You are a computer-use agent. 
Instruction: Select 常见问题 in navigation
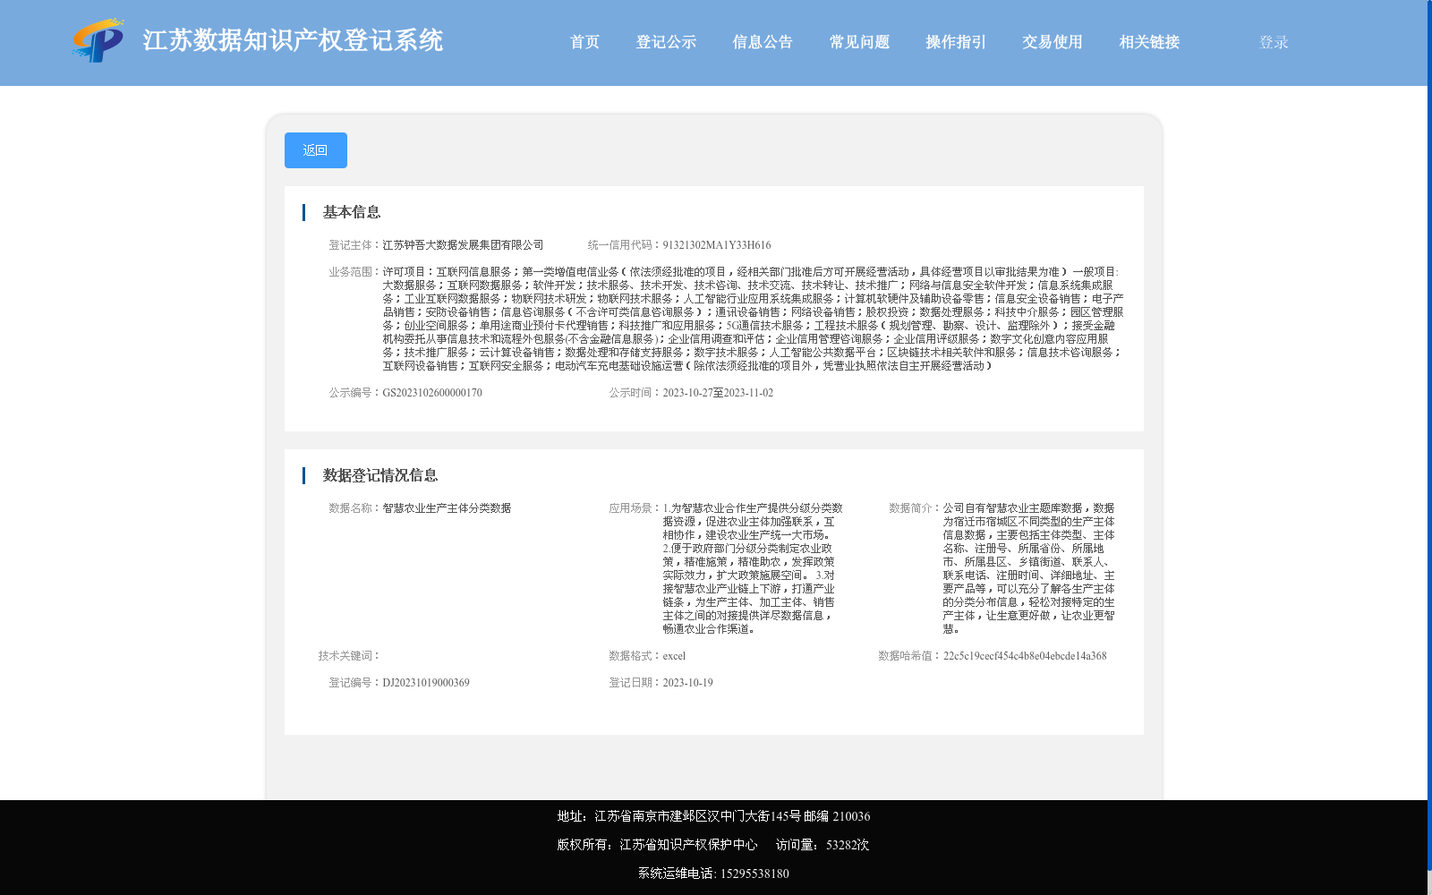coord(859,42)
